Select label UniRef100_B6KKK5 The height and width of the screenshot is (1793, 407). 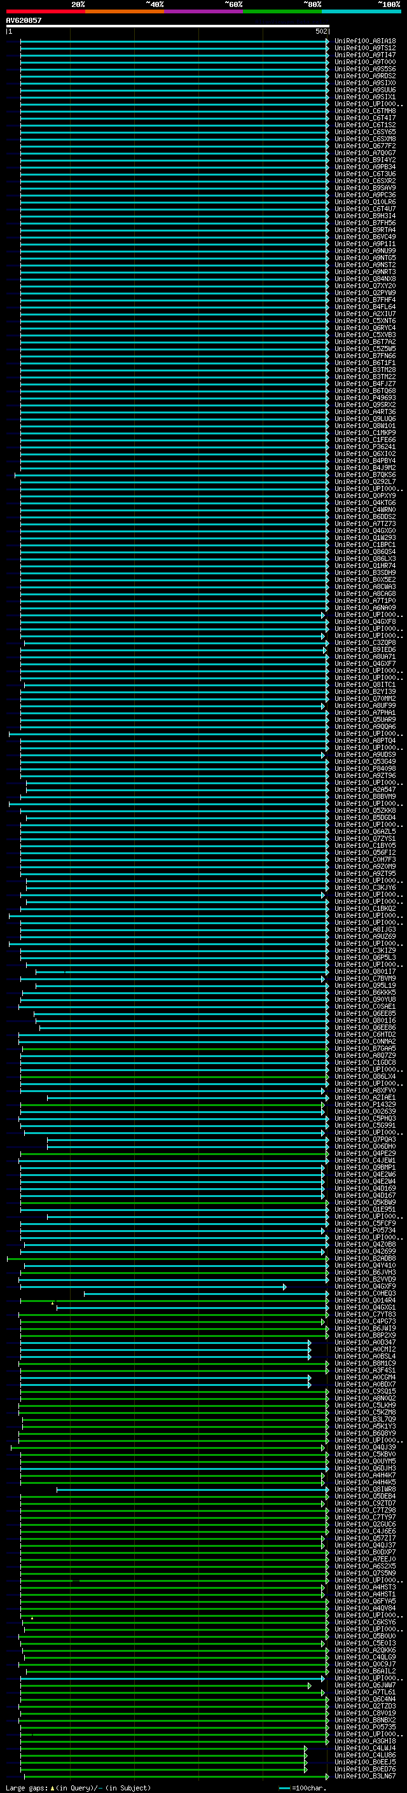click(x=365, y=993)
